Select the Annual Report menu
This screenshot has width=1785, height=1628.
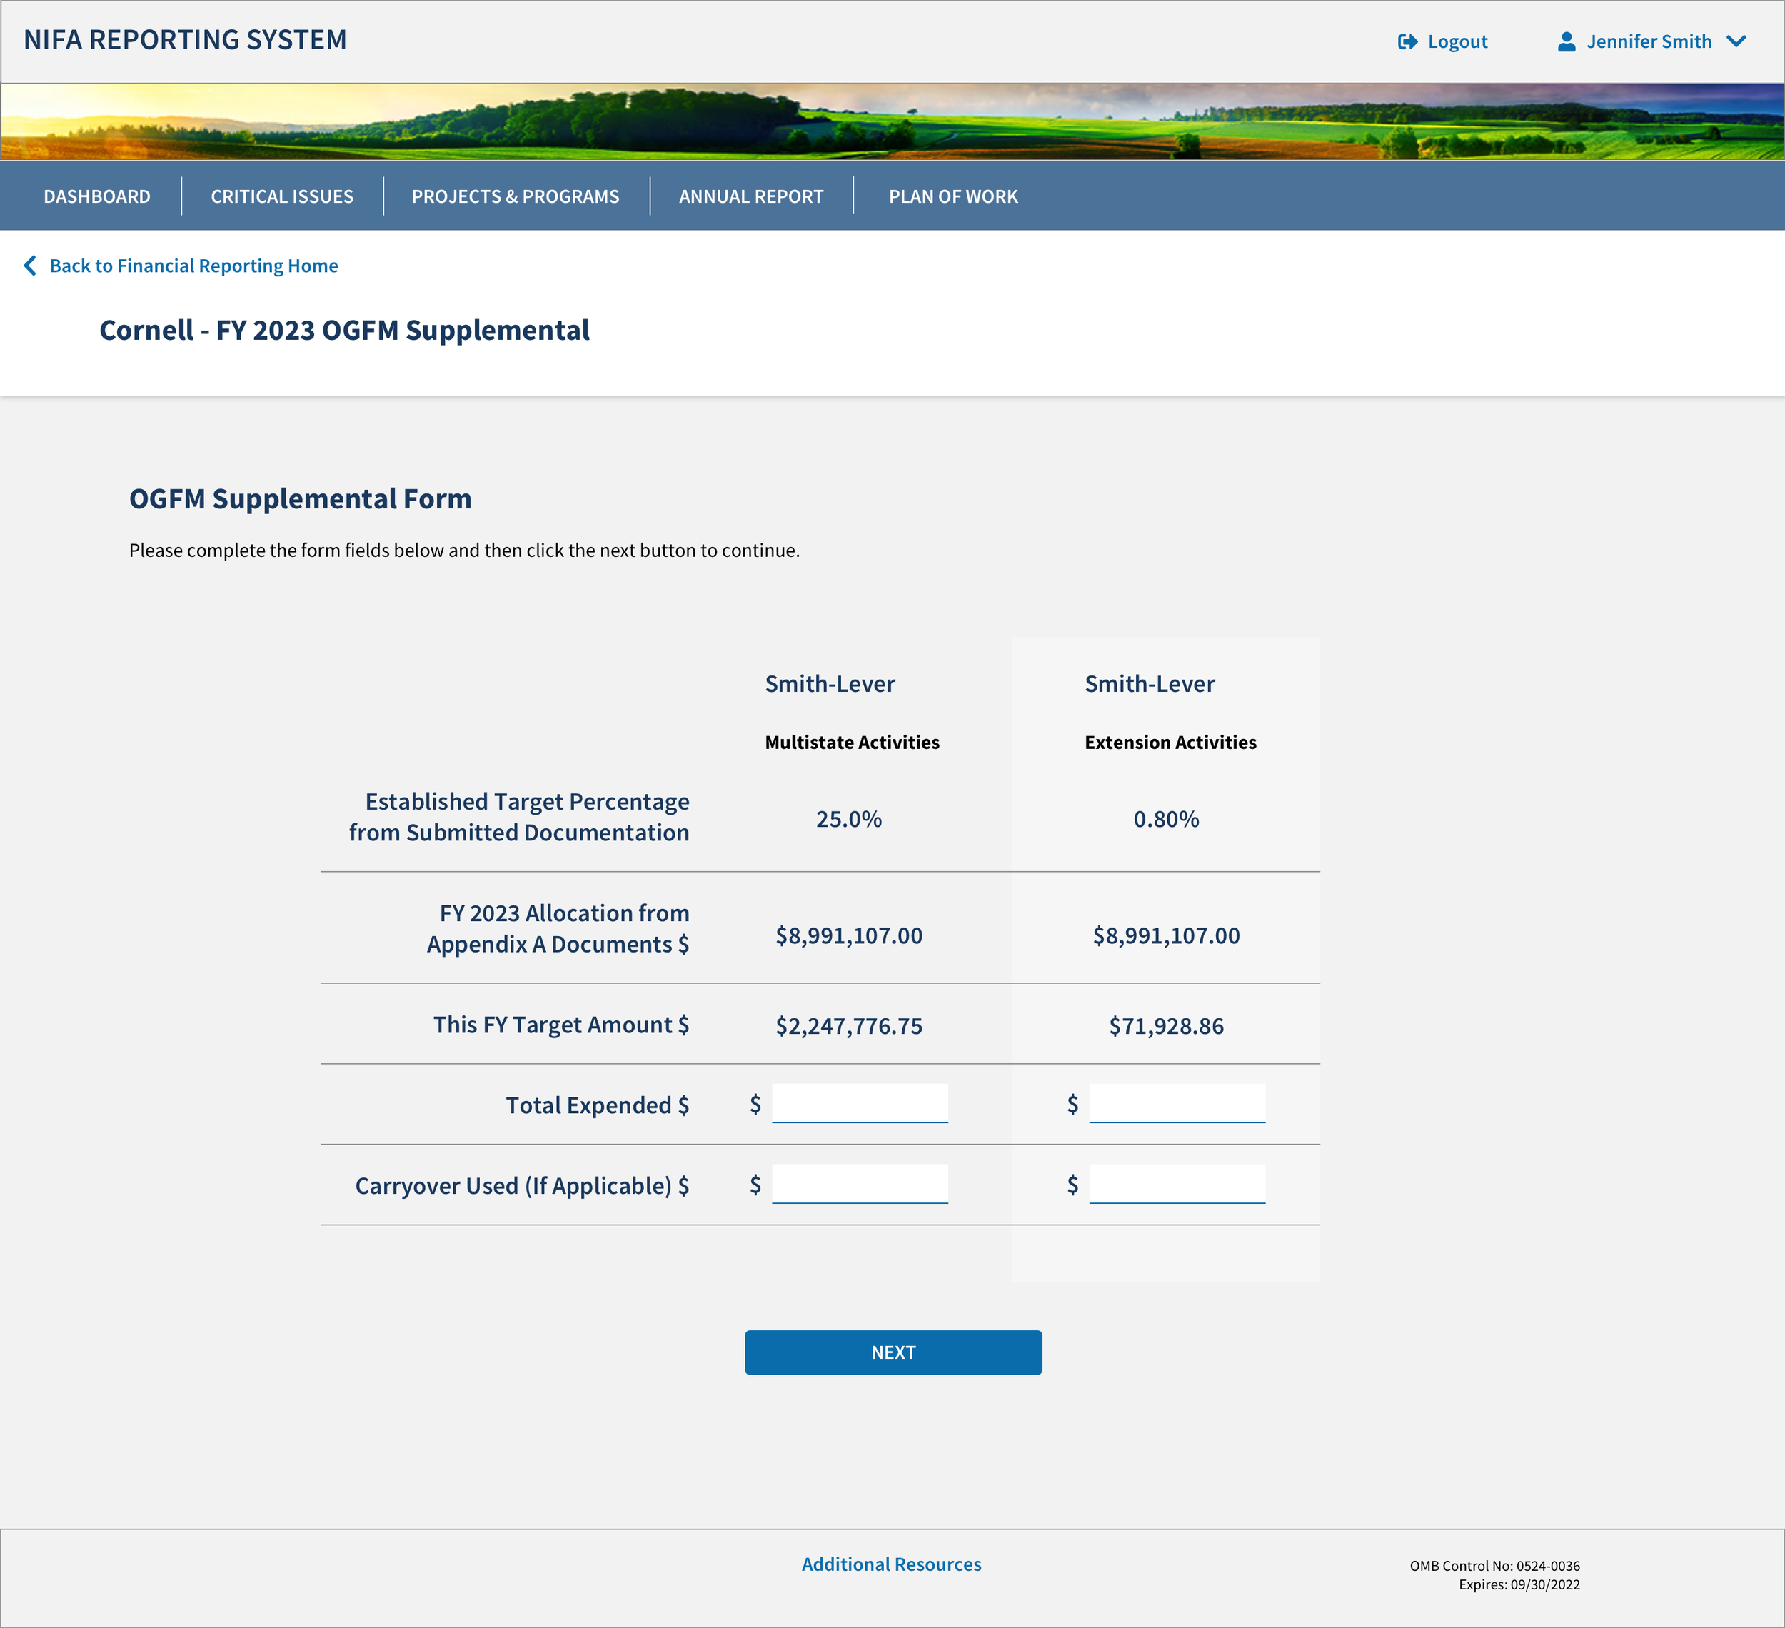(751, 196)
